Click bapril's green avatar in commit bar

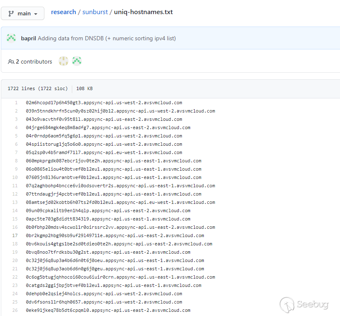(x=11, y=38)
